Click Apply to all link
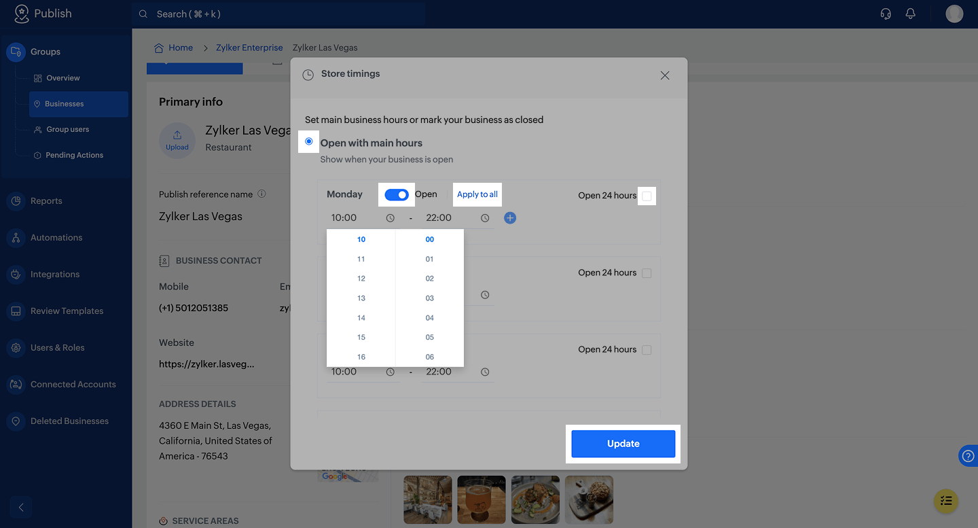This screenshot has width=978, height=528. coord(477,194)
